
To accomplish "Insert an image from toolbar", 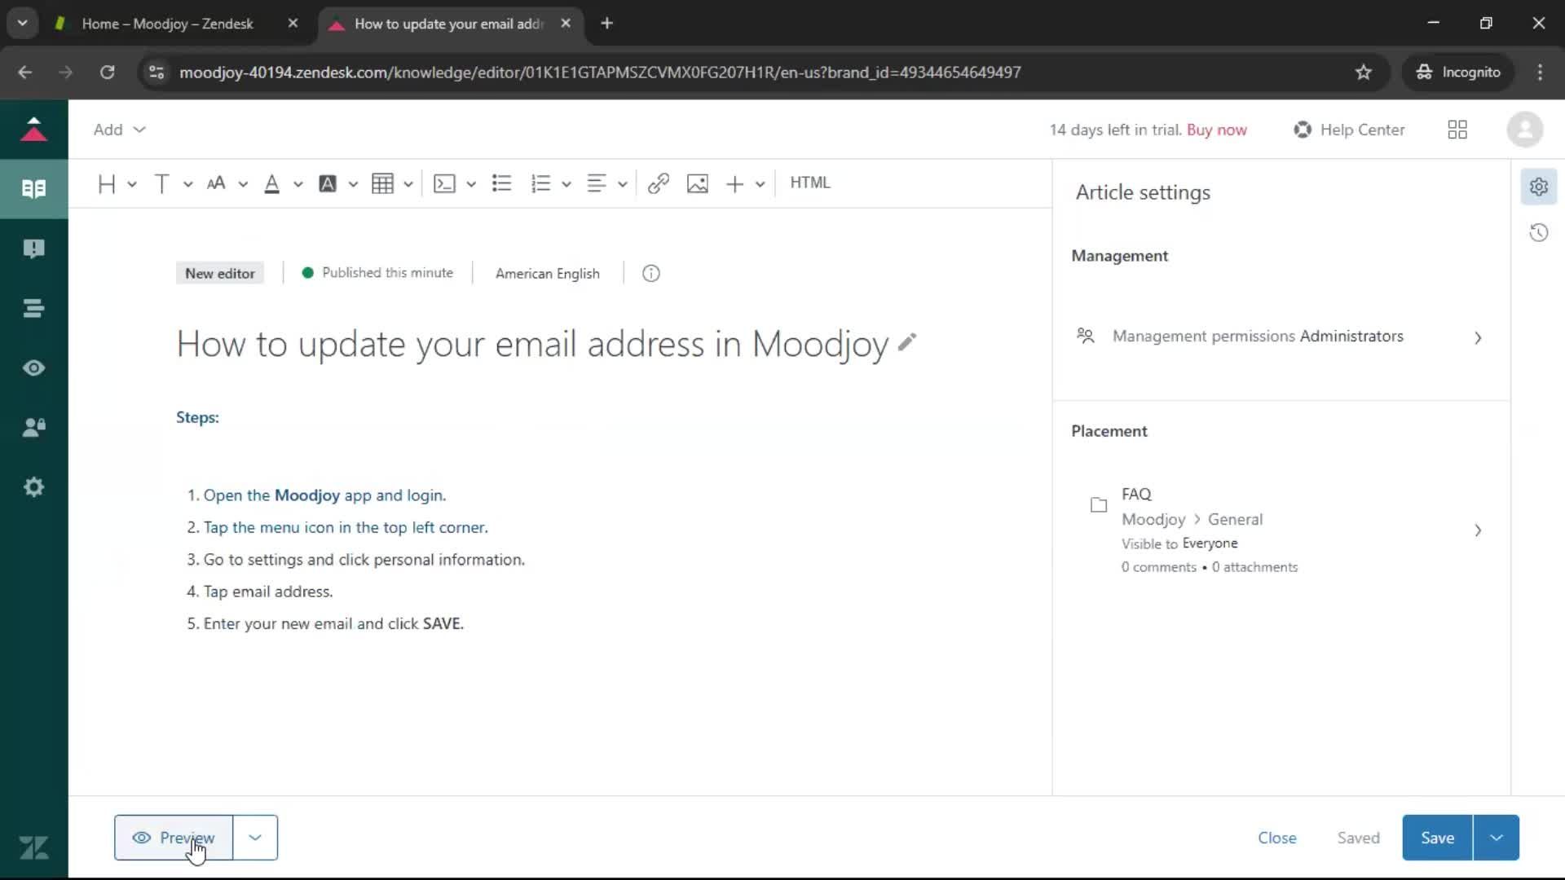I will click(698, 183).
